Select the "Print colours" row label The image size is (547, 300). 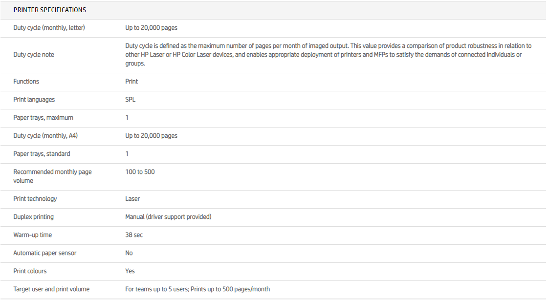pyautogui.click(x=30, y=271)
